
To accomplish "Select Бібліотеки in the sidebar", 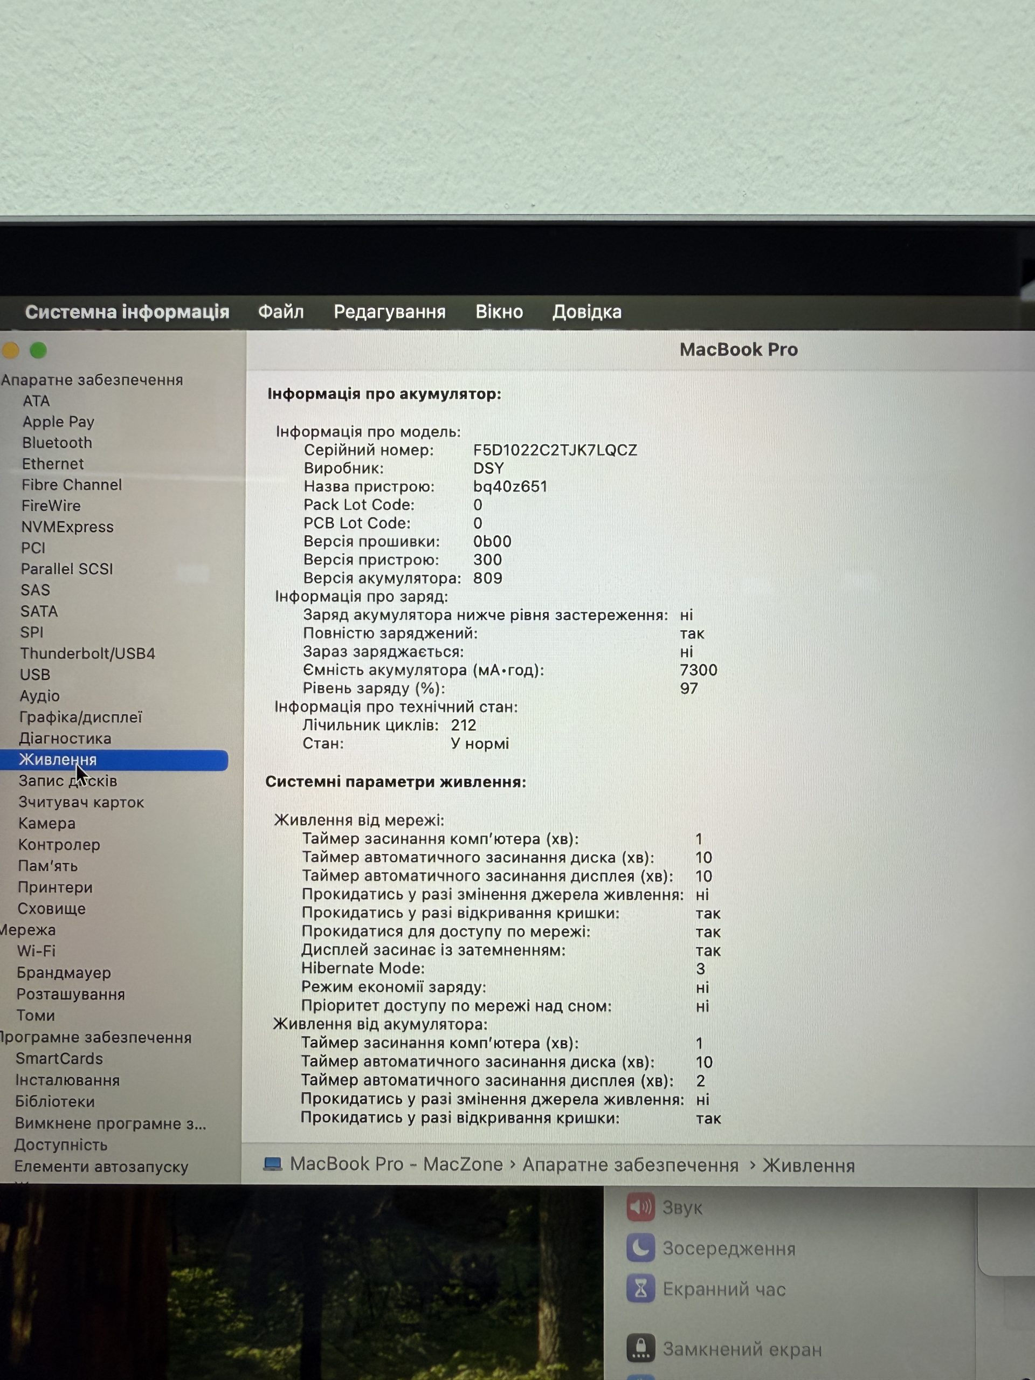I will [x=55, y=1102].
